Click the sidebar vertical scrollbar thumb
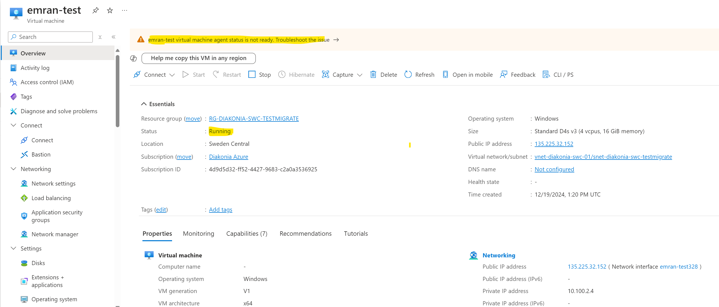Screen dimensions: 719x307 coord(117,91)
